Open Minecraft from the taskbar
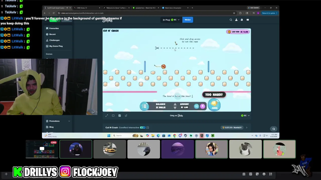Image resolution: width=321 pixels, height=180 pixels. [213, 135]
